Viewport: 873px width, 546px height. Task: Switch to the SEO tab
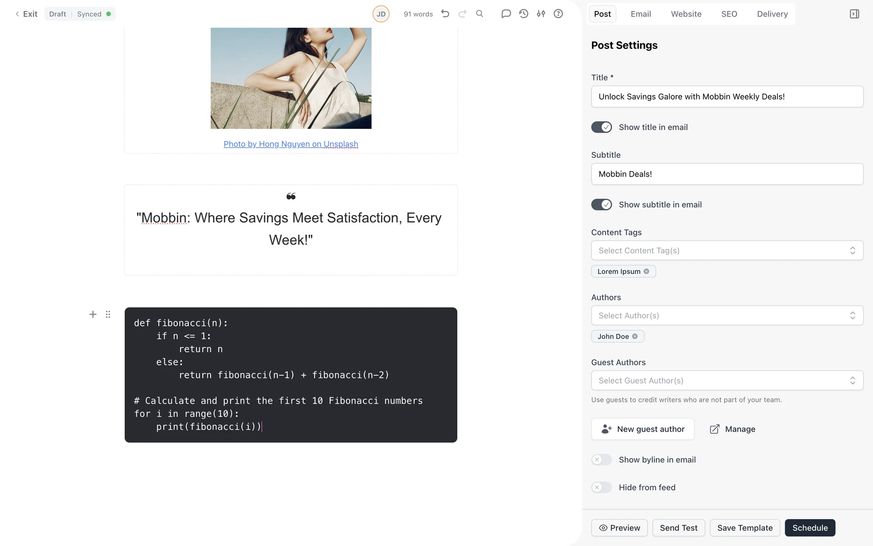729,14
